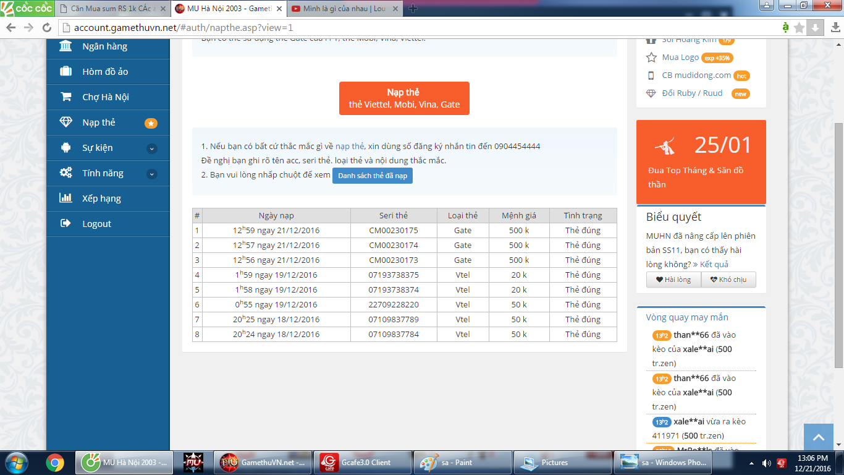Switch to the Minh là gì của nhau tab
Screen dimensions: 844x475
coord(343,9)
